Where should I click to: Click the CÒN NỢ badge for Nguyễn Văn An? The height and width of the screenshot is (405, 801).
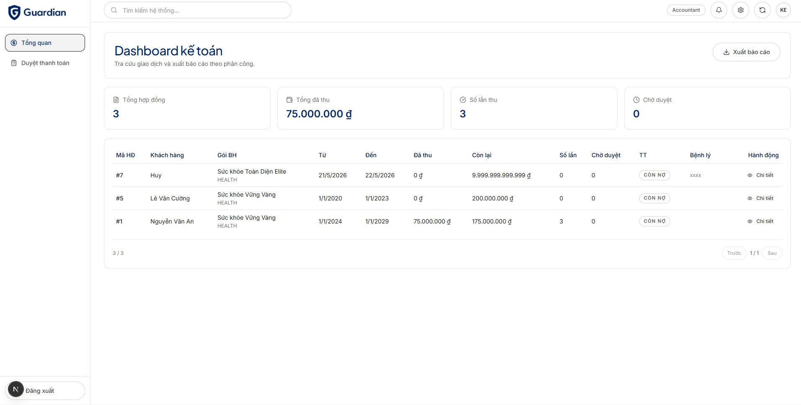pos(655,221)
